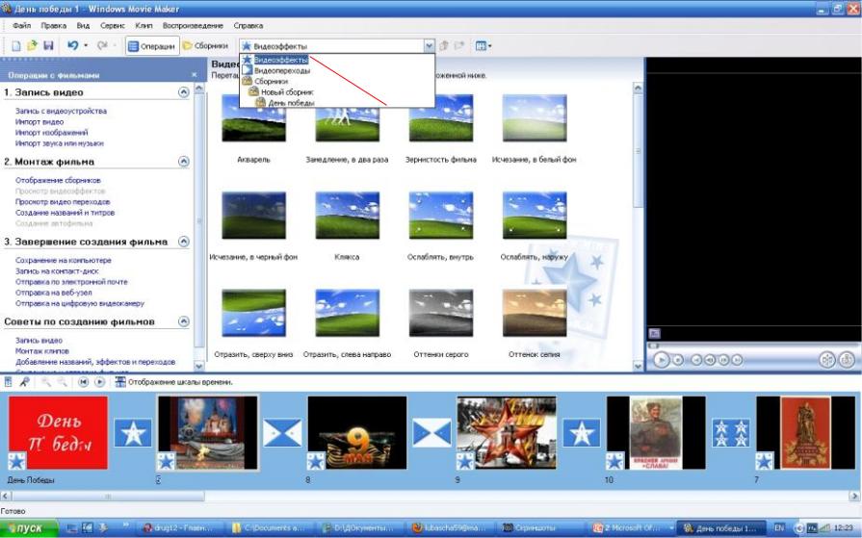Viewport: 862px width, 538px height.
Task: Click the storyboard horizontal scrollbar thumb
Action: [x=108, y=497]
